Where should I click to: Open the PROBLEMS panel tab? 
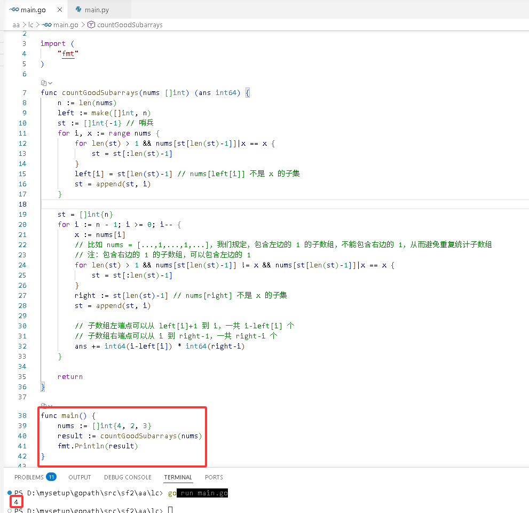(x=29, y=477)
